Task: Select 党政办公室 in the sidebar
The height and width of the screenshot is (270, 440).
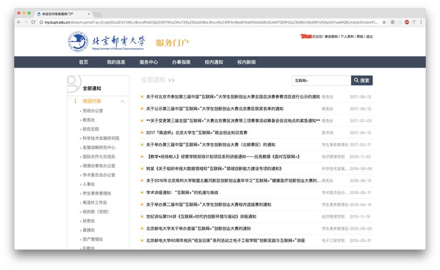Action: coord(93,111)
